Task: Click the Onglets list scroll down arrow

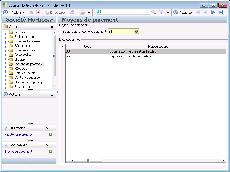Action: coord(54,86)
